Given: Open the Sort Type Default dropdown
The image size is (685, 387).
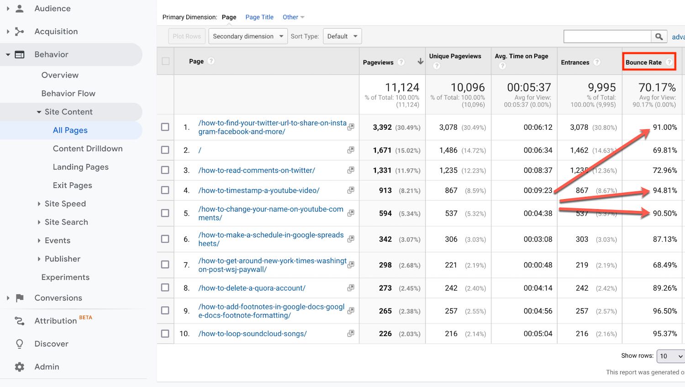Looking at the screenshot, I should pyautogui.click(x=342, y=37).
